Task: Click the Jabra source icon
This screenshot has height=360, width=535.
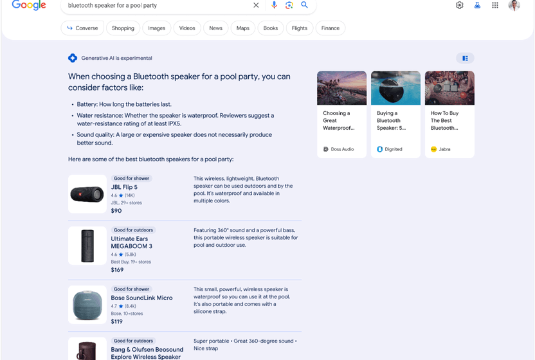Action: (x=433, y=149)
